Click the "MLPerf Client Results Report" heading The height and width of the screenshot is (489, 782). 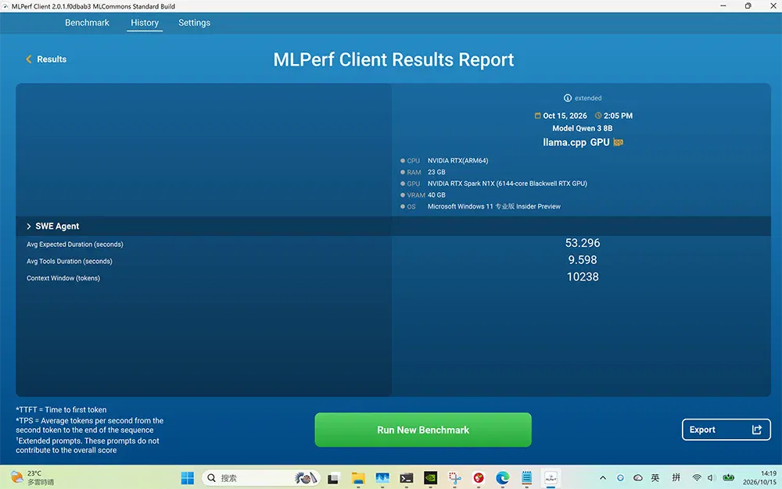point(393,59)
